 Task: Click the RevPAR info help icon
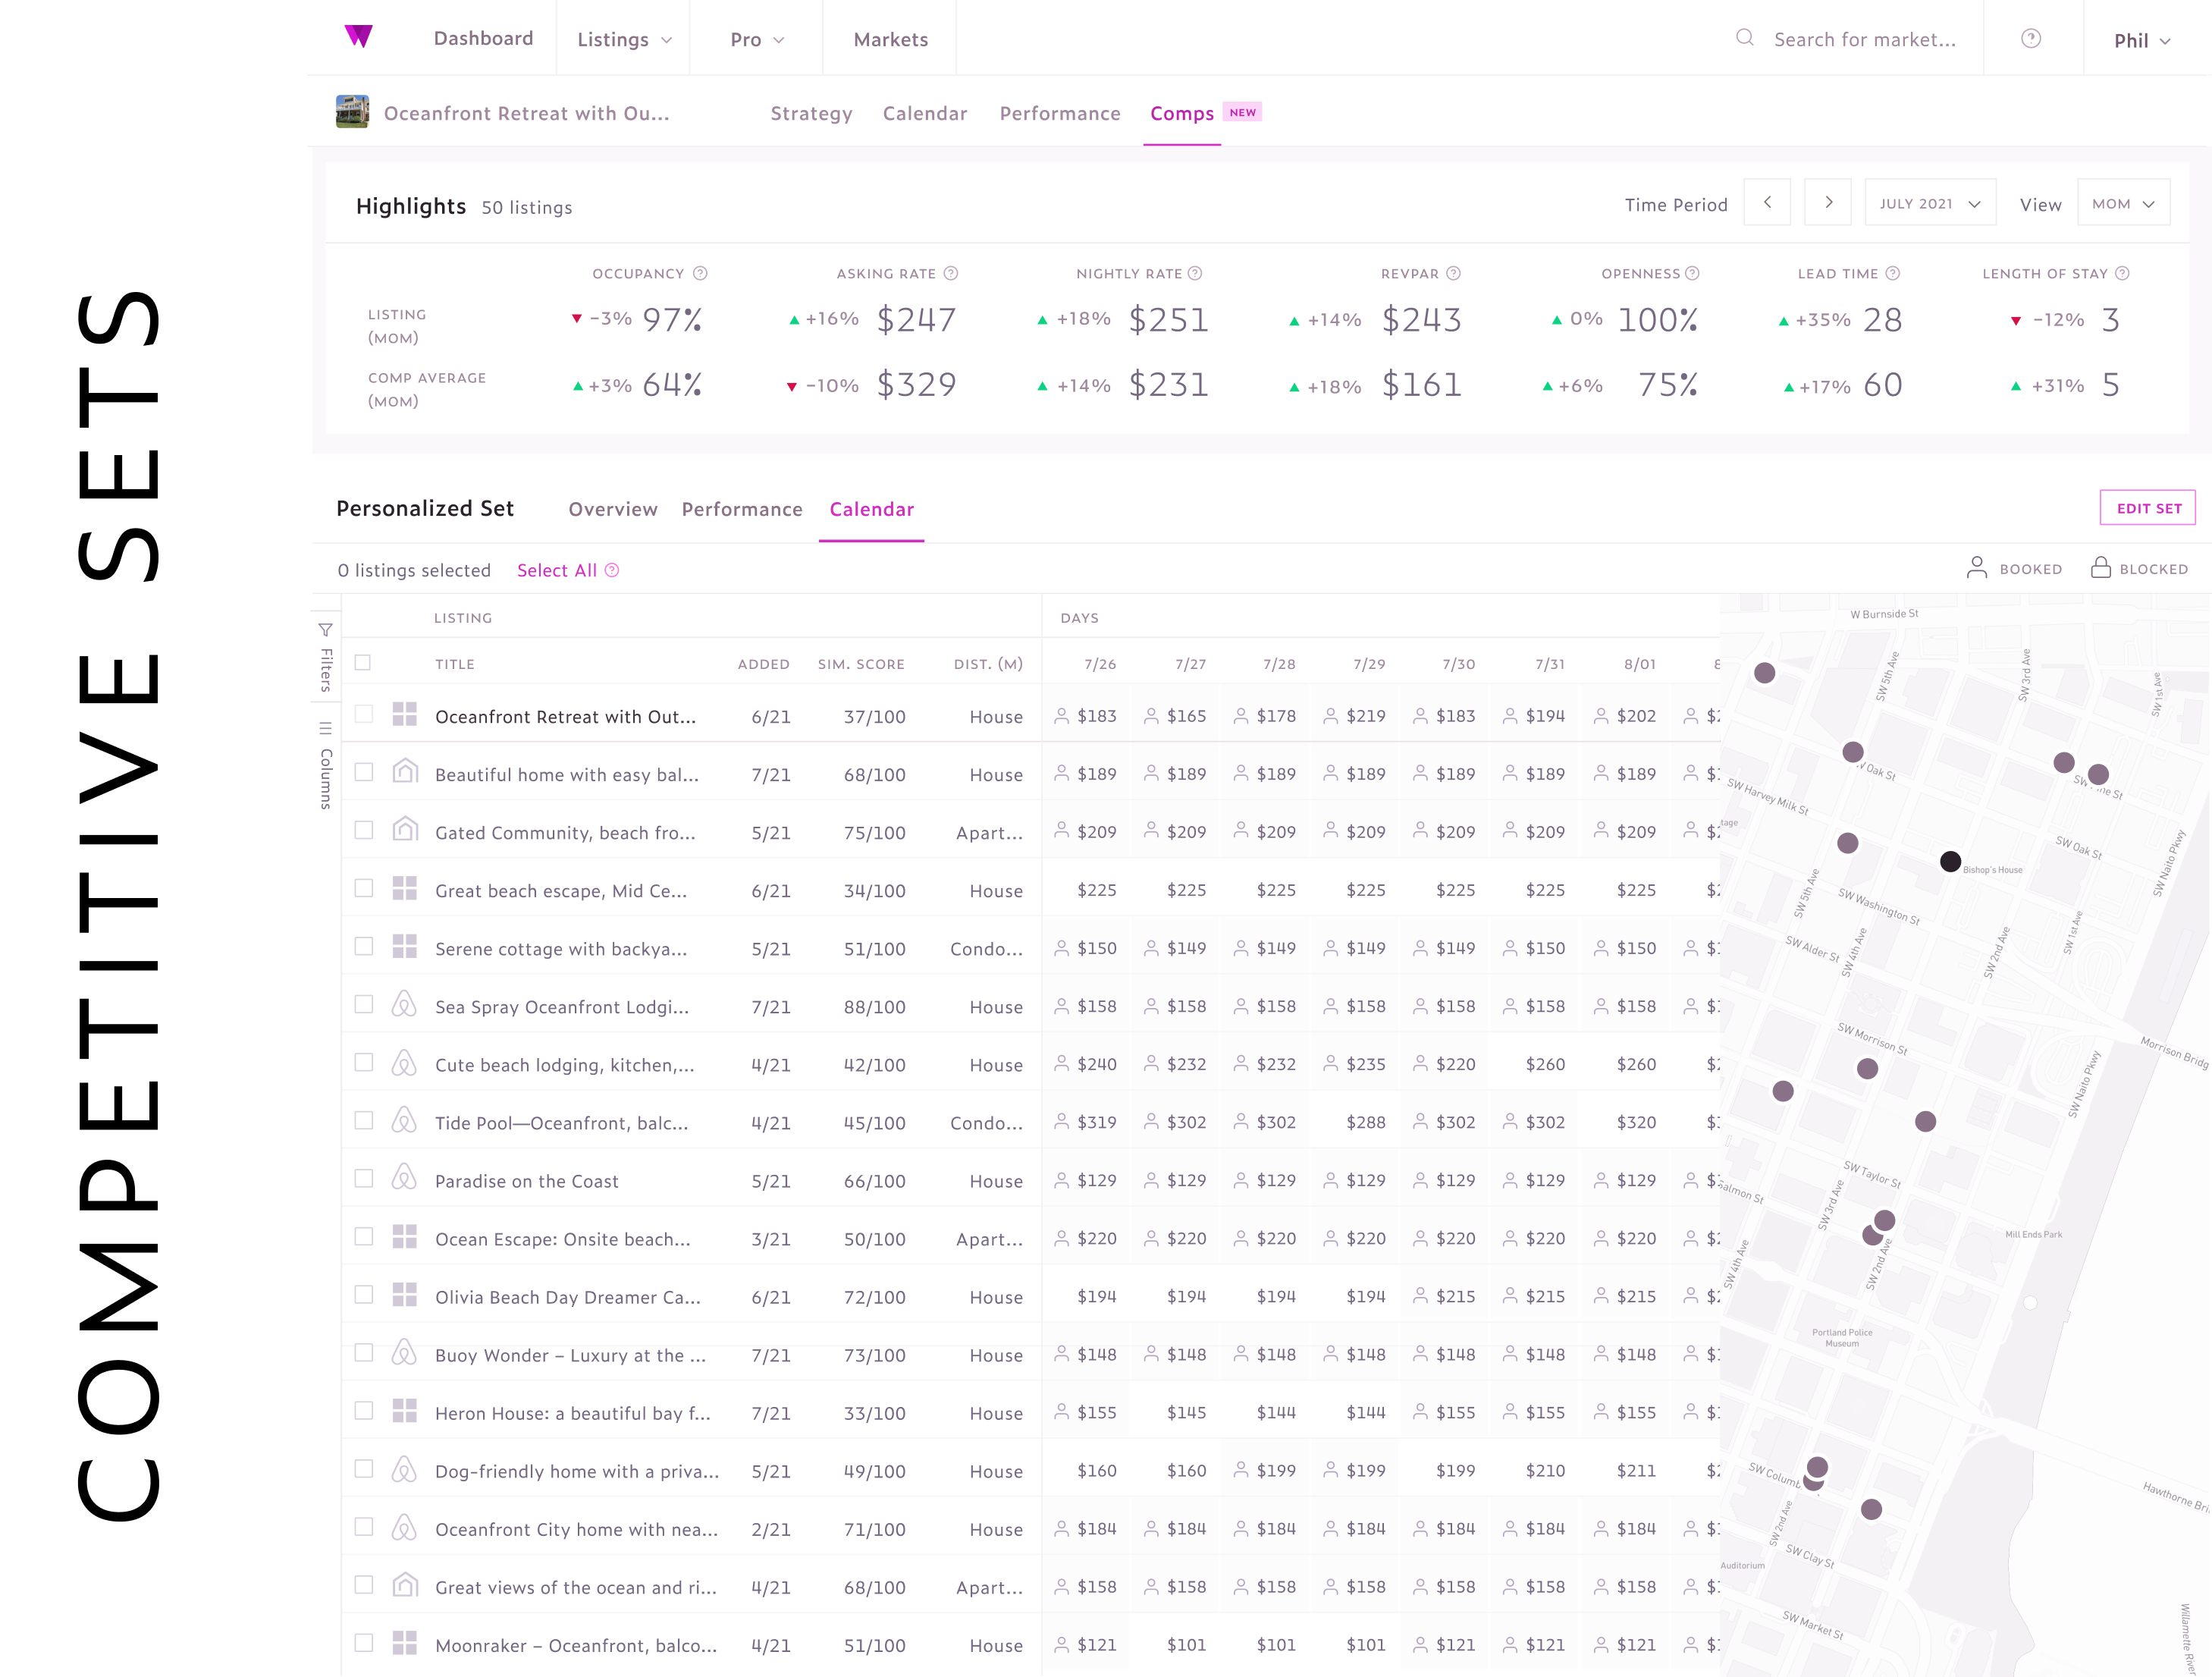click(x=1454, y=273)
